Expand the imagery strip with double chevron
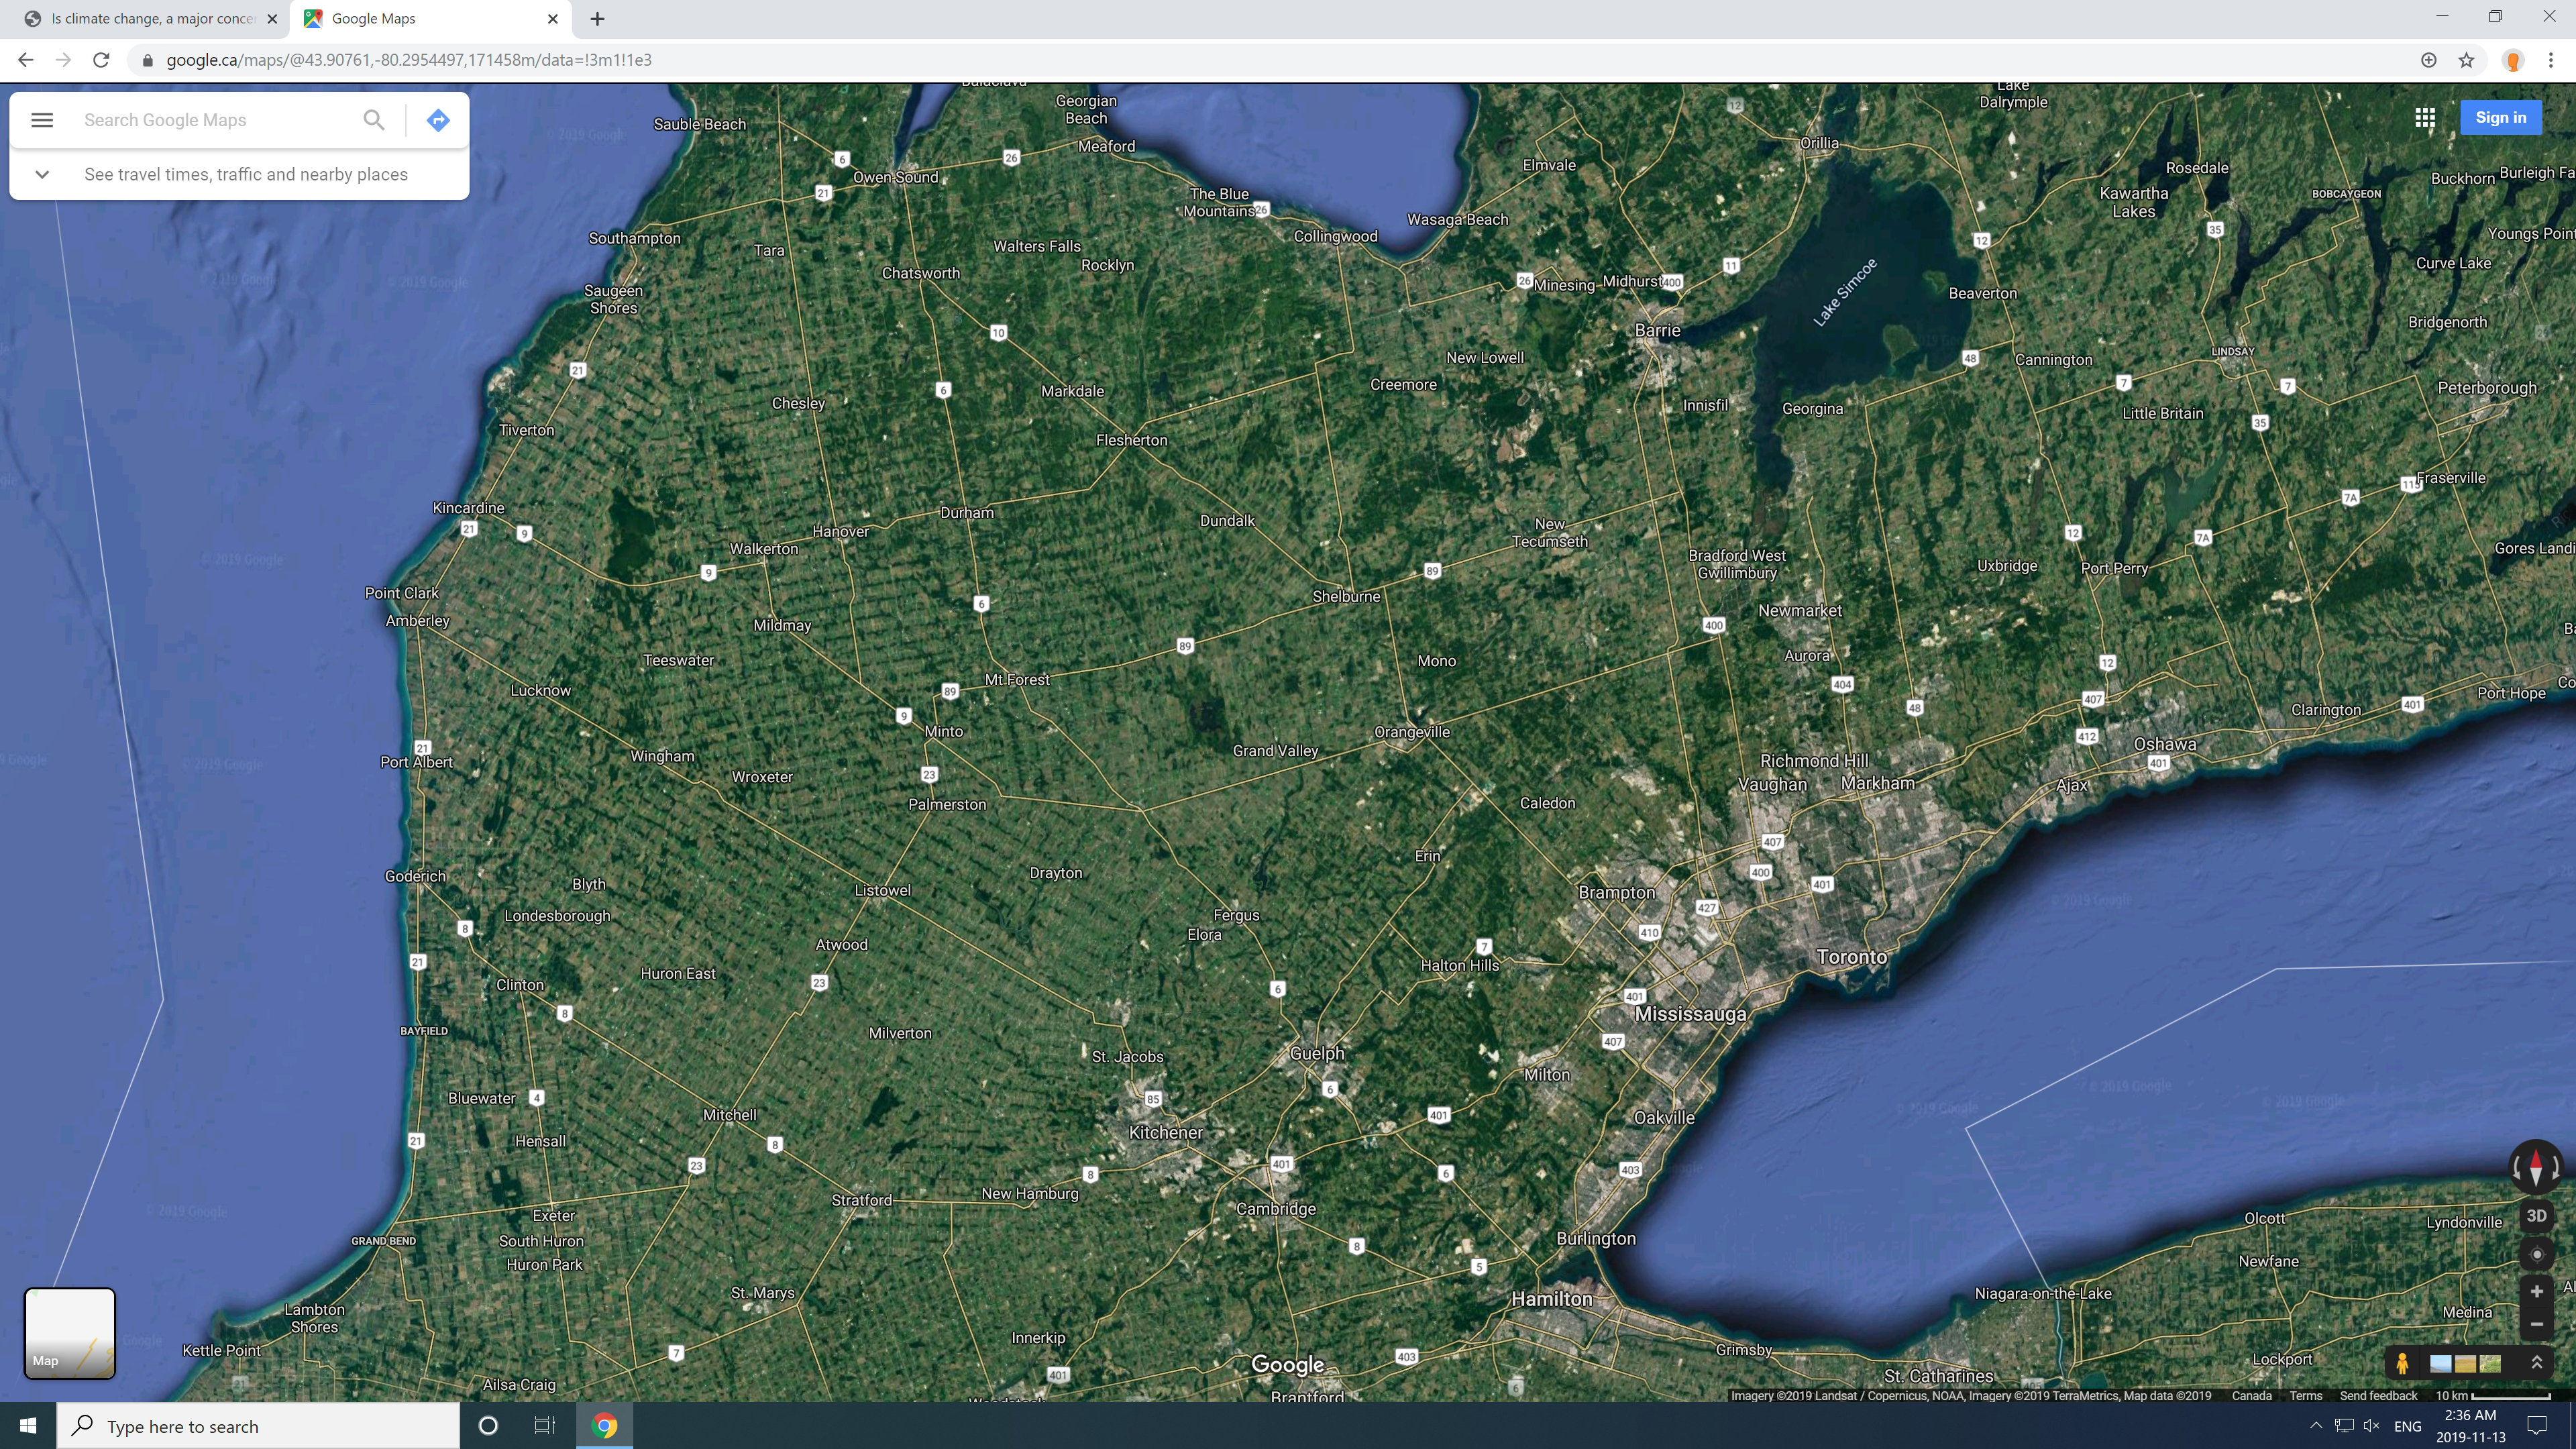The width and height of the screenshot is (2576, 1449). (2536, 1363)
